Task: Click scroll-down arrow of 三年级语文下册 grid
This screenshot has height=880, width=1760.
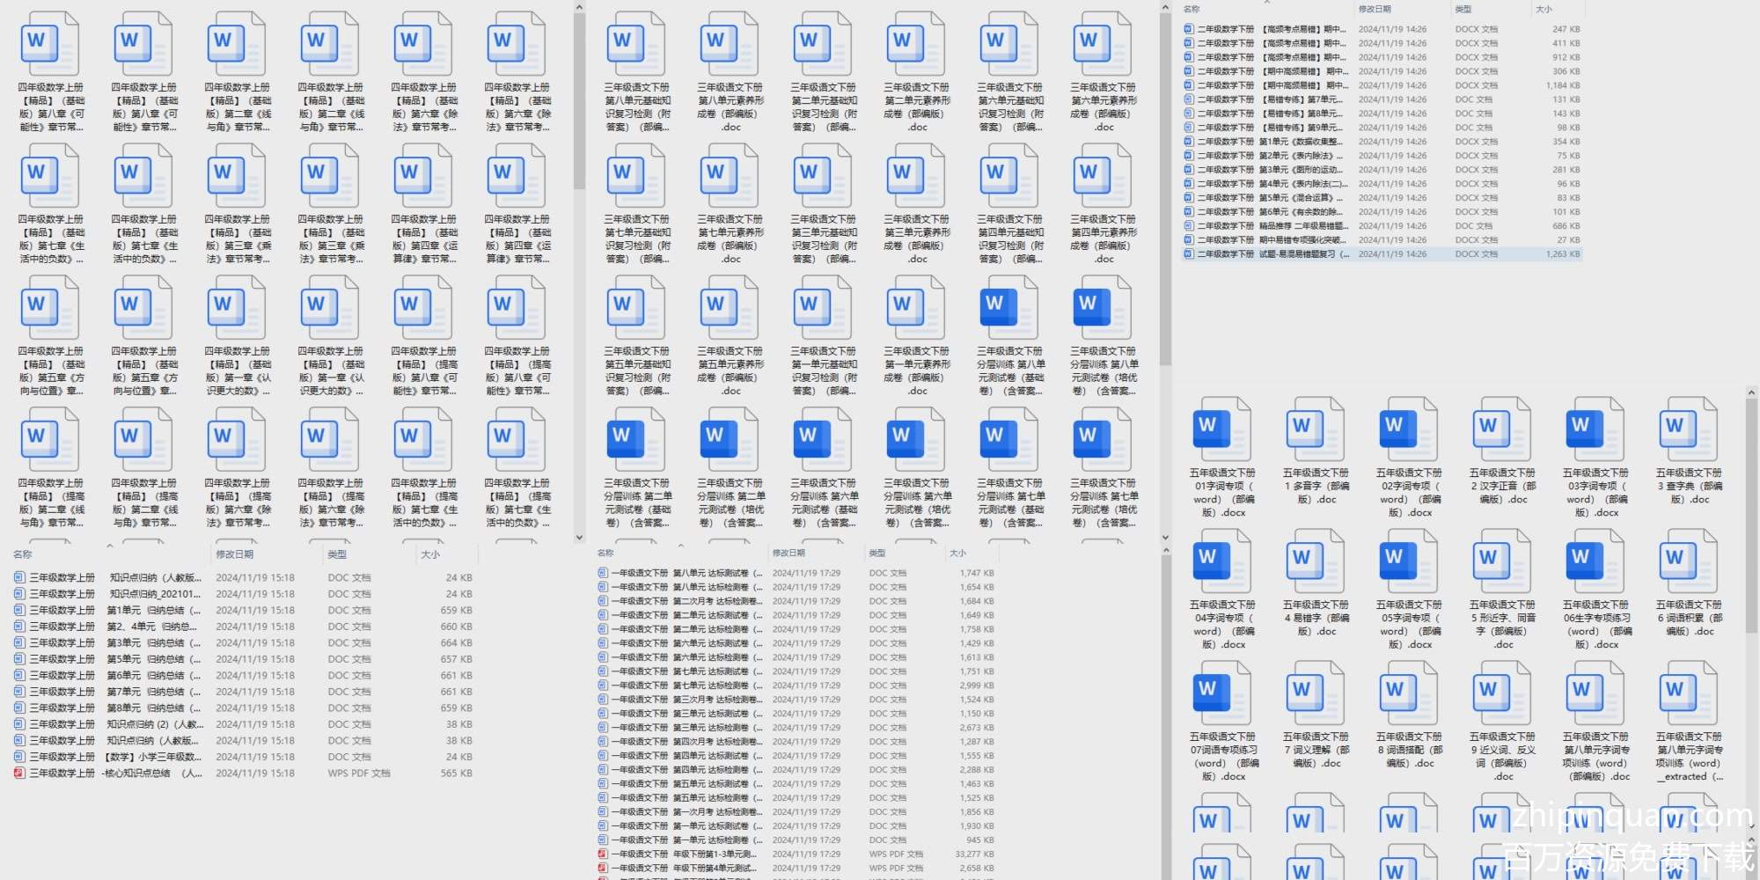Action: [1165, 537]
